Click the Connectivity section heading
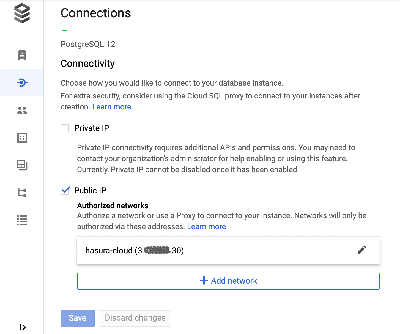 pyautogui.click(x=87, y=64)
